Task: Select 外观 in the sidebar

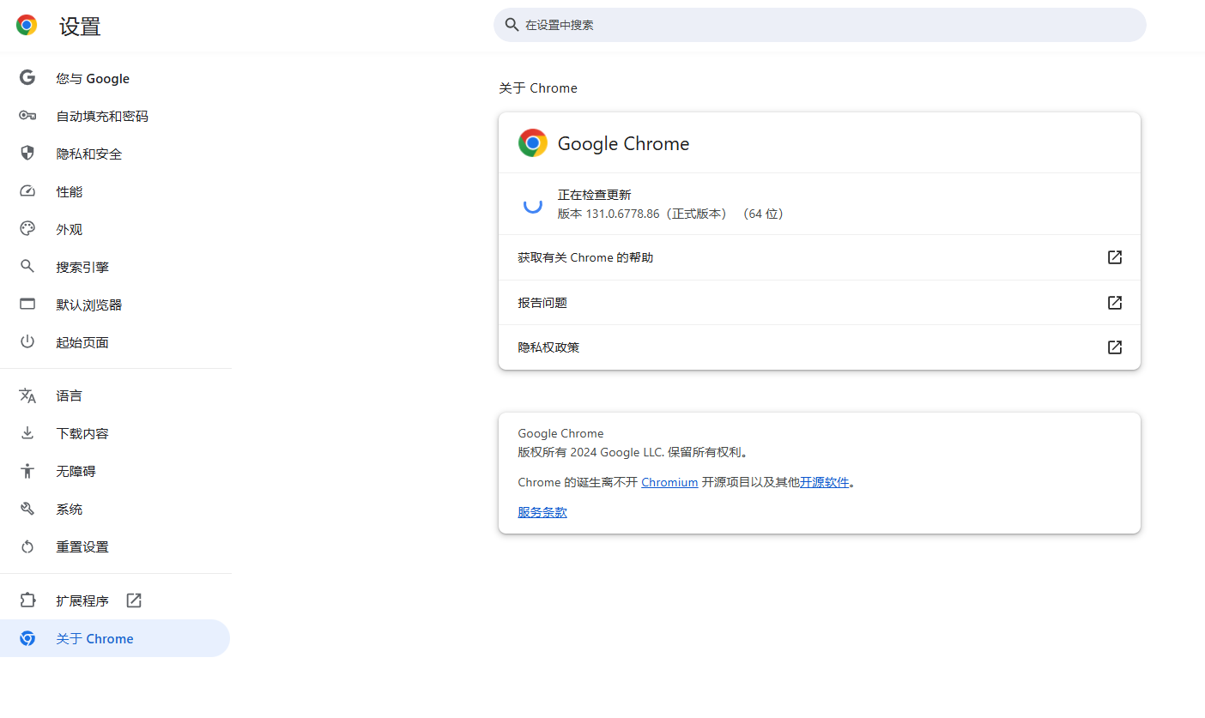Action: pyautogui.click(x=115, y=229)
